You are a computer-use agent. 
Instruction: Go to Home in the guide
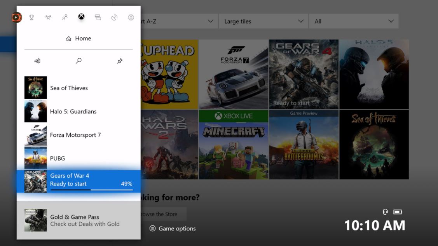pos(79,38)
